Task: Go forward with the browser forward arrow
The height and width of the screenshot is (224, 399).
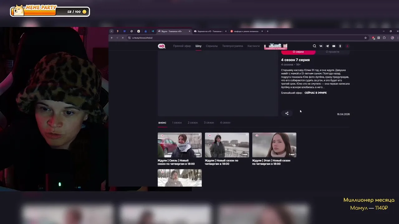Action: 117,38
